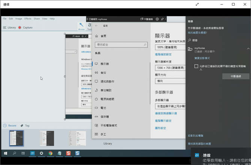Click the pin icon on connection bar

tap(162, 19)
